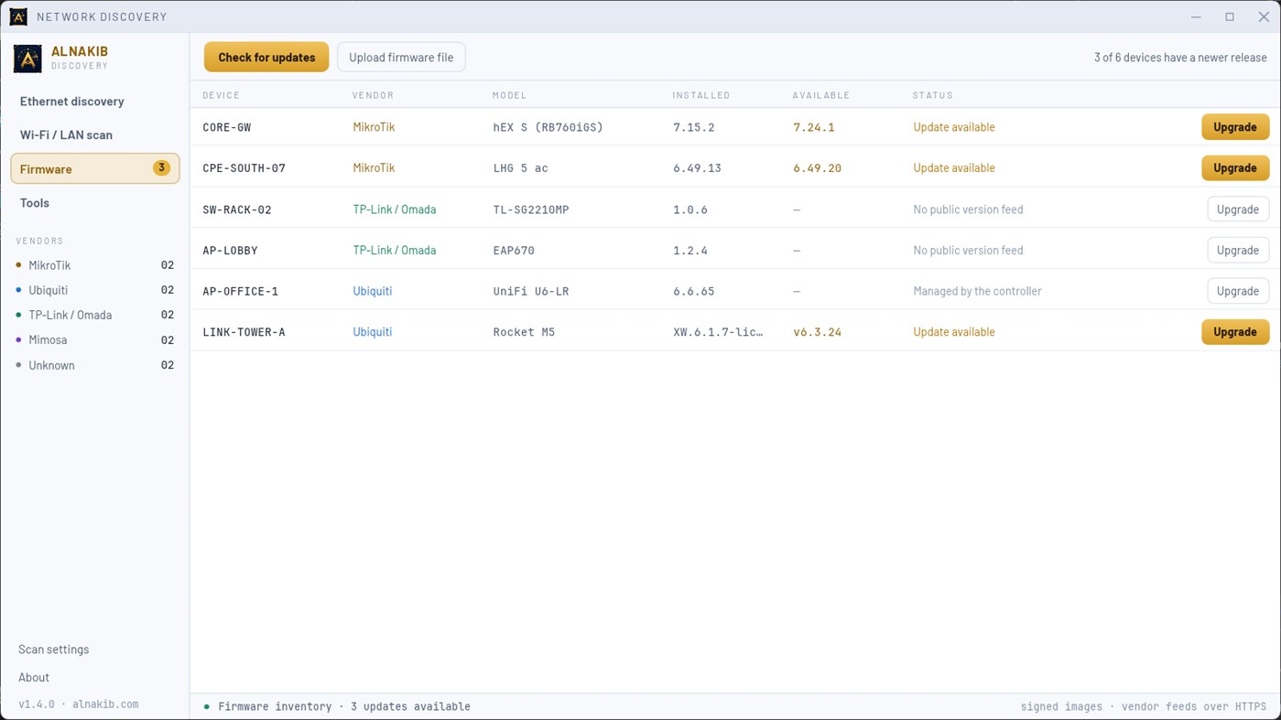Click Upgrade for AP-OFFICE-1

coord(1238,291)
